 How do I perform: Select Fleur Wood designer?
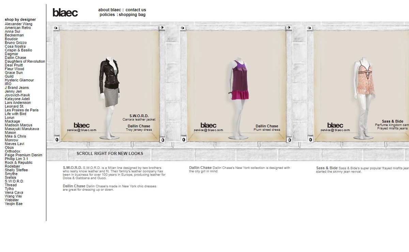pyautogui.click(x=14, y=69)
